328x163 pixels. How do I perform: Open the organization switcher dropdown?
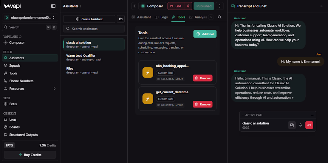30,18
